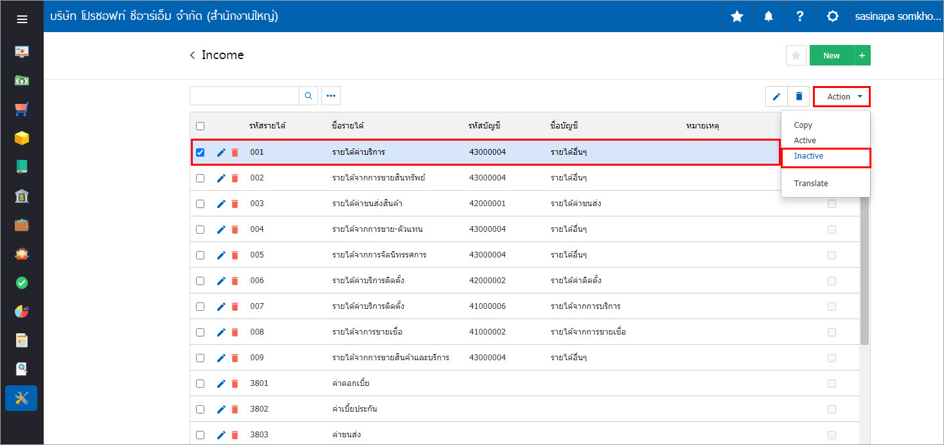The image size is (944, 445).
Task: Edit row 003 with its pencil icon
Action: (221, 204)
